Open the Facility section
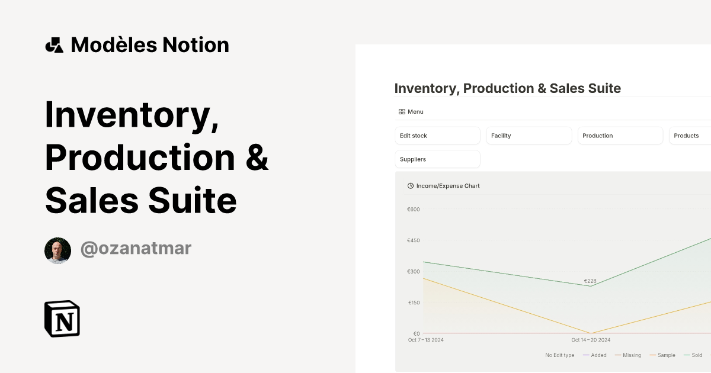This screenshot has width=711, height=373. (529, 135)
